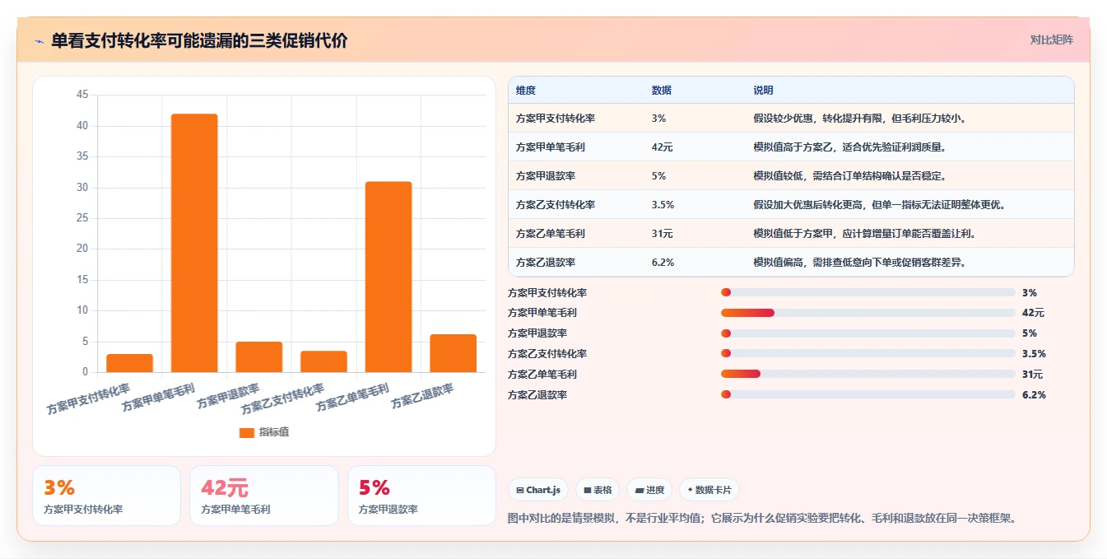Click the 3.5% value in the table
Screen dimensions: 1107x559
(663, 205)
